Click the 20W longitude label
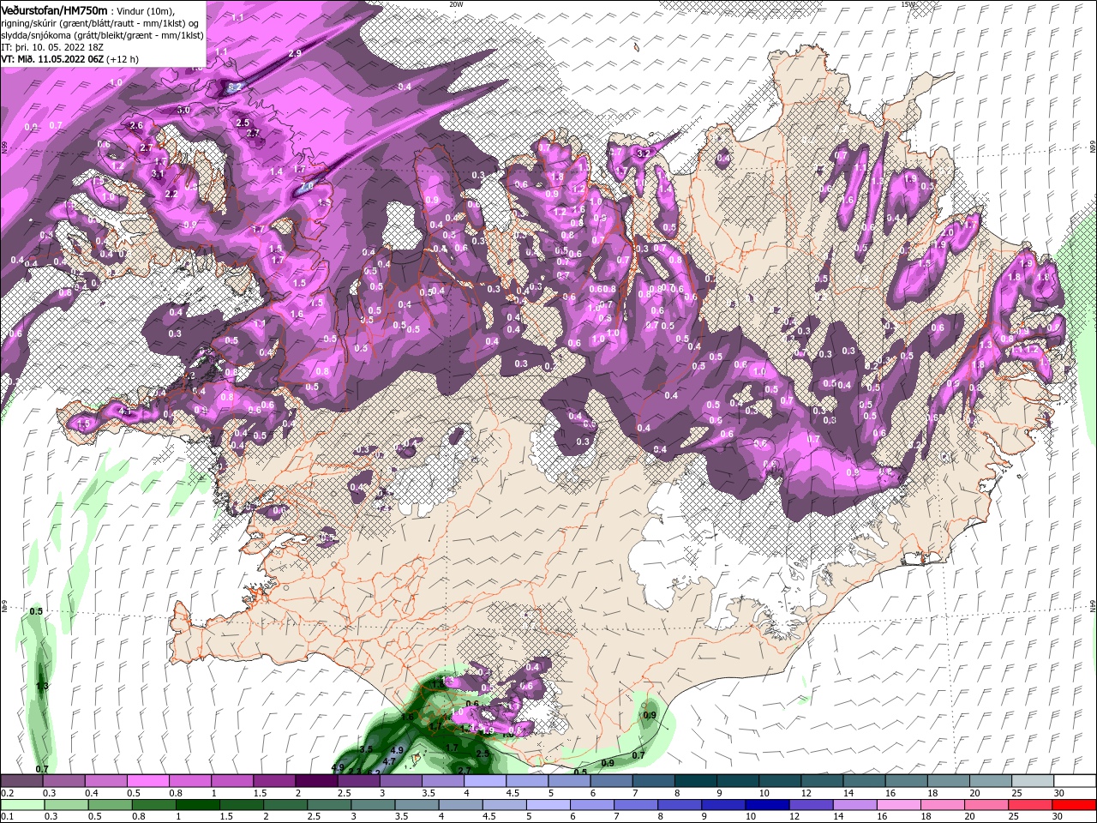The width and height of the screenshot is (1097, 823). [456, 4]
